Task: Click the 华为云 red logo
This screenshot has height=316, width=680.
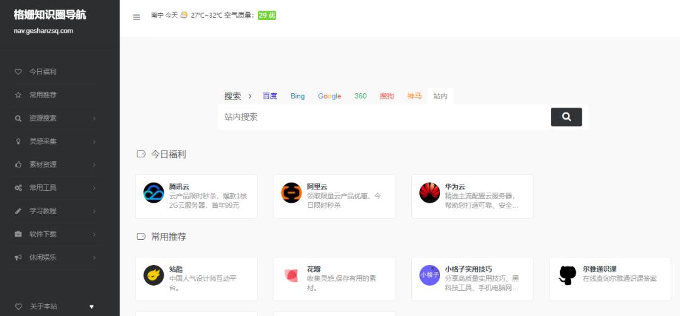Action: pos(430,193)
